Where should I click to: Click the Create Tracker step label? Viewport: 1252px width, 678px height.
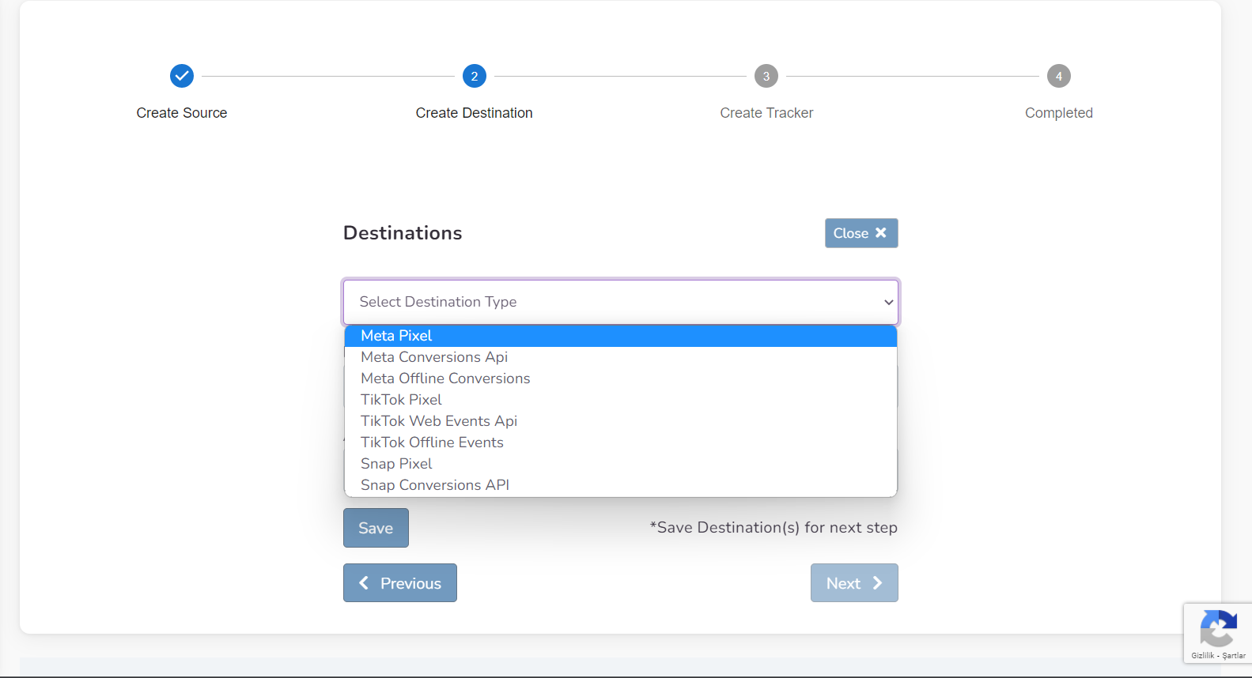766,113
